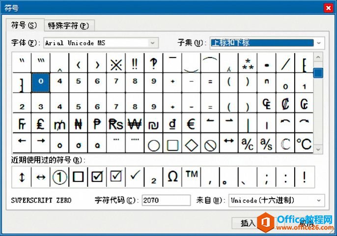Click the symbol grid scroll-down arrow
Image resolution: width=337 pixels, height=236 pixels.
[318, 149]
